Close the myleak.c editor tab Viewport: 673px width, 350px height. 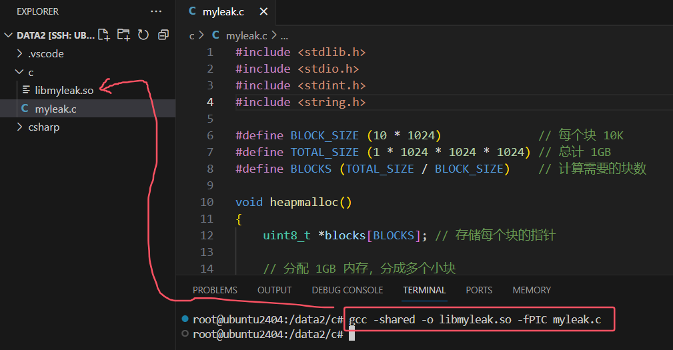coord(263,11)
